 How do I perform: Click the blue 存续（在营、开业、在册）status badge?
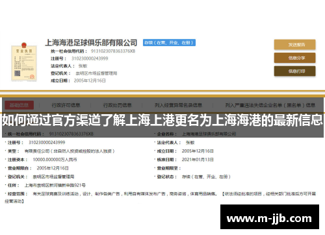click(169, 43)
